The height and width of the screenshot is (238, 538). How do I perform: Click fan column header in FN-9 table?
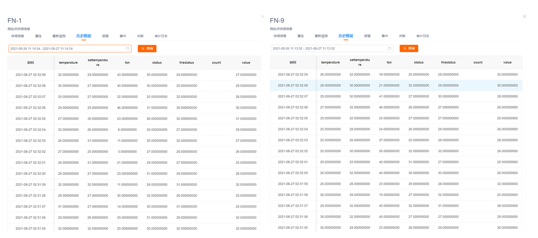(x=389, y=62)
